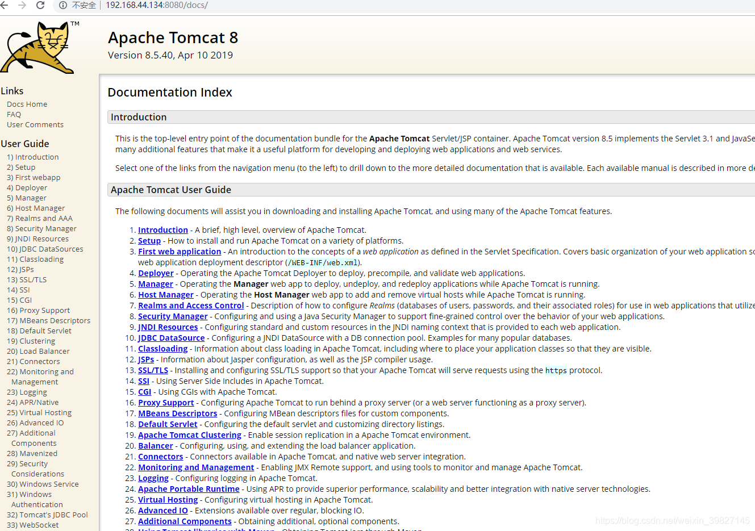Open Docs Home sidebar link
Viewport: 755px width, 531px height.
tap(27, 104)
